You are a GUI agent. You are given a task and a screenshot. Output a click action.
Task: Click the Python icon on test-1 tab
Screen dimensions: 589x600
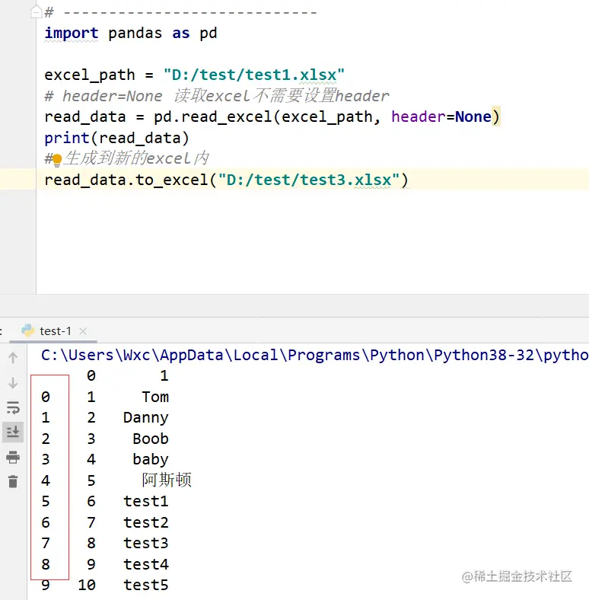click(x=27, y=330)
